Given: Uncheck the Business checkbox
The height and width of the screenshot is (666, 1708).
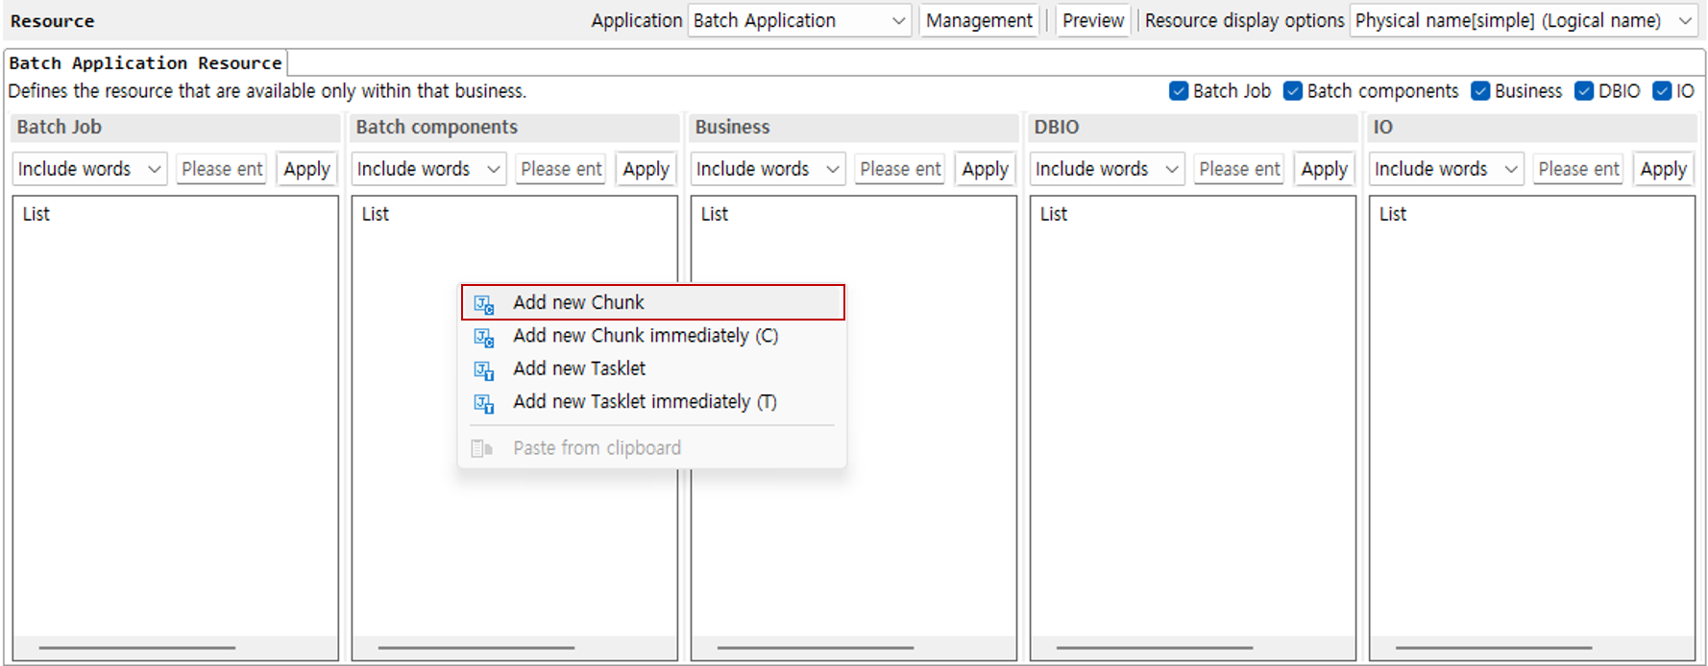Looking at the screenshot, I should tap(1480, 91).
